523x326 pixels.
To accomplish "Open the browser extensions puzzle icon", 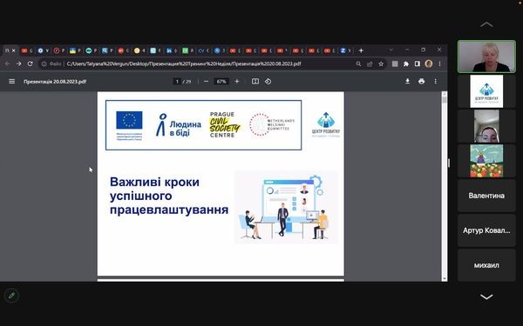I will click(406, 63).
